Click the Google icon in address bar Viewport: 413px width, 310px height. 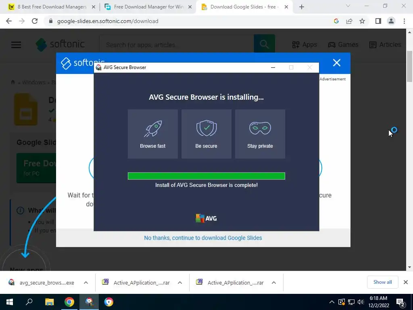336,21
